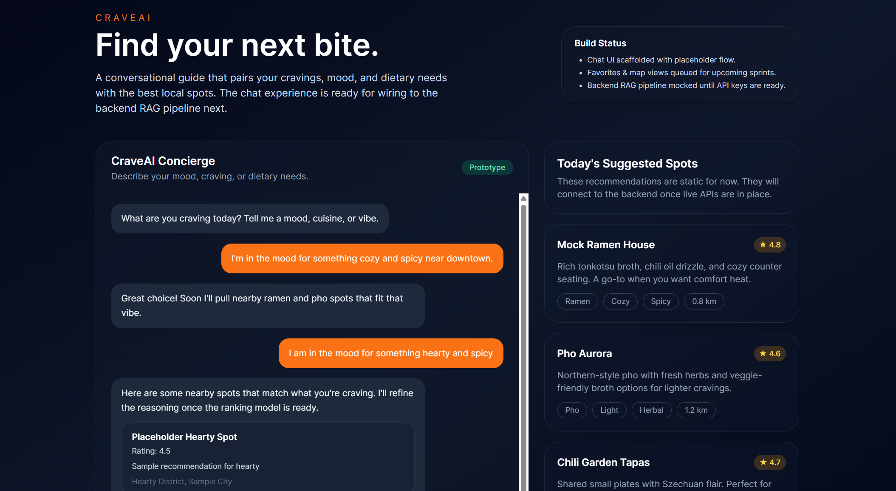Click the chat scrollbar thumb

(523, 340)
